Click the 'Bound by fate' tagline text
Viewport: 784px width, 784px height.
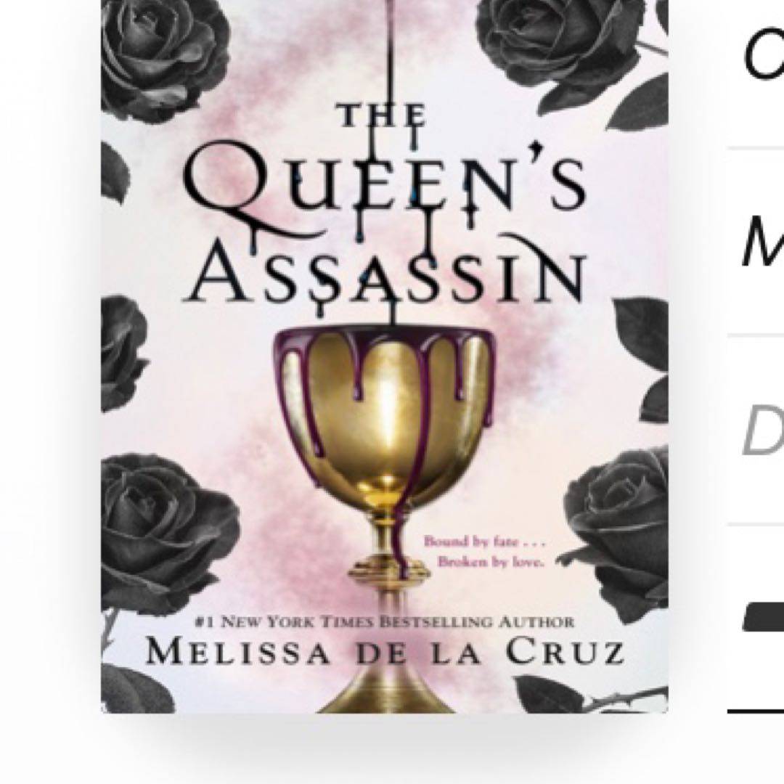click(x=484, y=542)
